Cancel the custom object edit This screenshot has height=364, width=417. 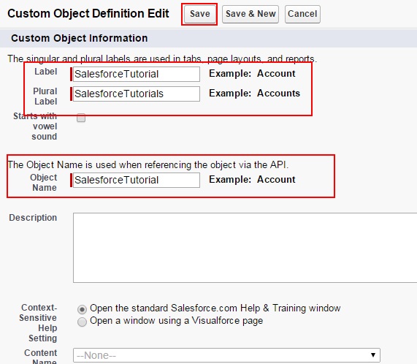tap(302, 14)
